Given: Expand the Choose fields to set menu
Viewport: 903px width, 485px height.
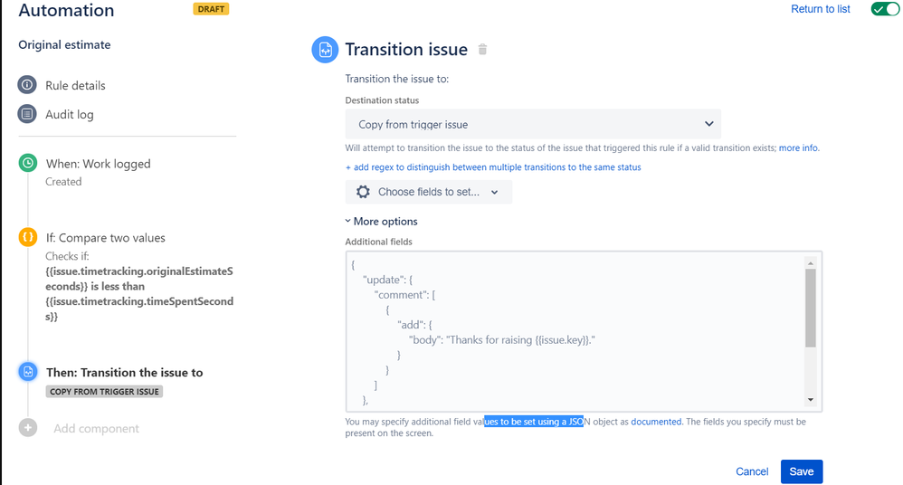Looking at the screenshot, I should 429,192.
